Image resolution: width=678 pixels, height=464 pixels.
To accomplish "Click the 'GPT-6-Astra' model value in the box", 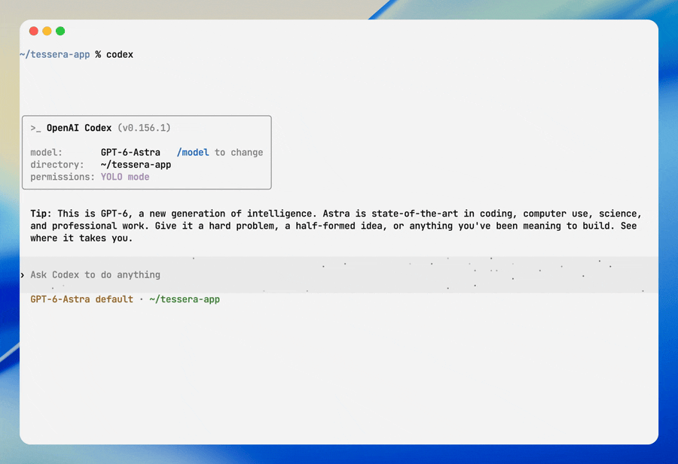I will point(130,153).
